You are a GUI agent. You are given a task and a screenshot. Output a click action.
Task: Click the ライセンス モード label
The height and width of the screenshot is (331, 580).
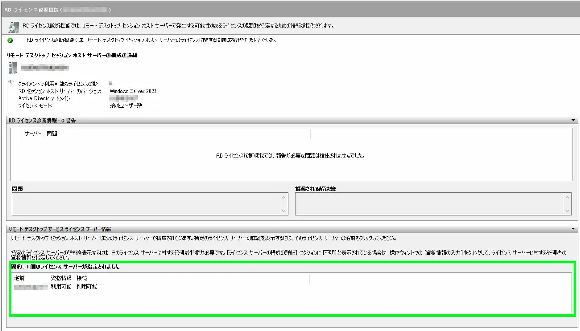[35, 105]
